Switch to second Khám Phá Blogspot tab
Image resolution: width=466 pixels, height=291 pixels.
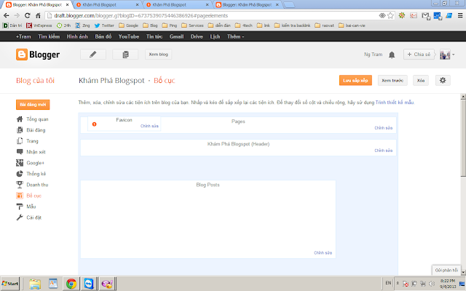(x=107, y=5)
